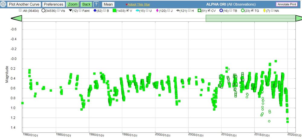The width and height of the screenshot is (302, 139).
Task: Click the AAVSO logo icon
Action: 4,5
